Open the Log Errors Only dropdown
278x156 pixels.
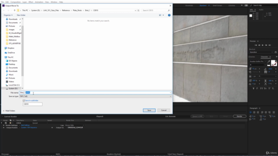(74, 125)
